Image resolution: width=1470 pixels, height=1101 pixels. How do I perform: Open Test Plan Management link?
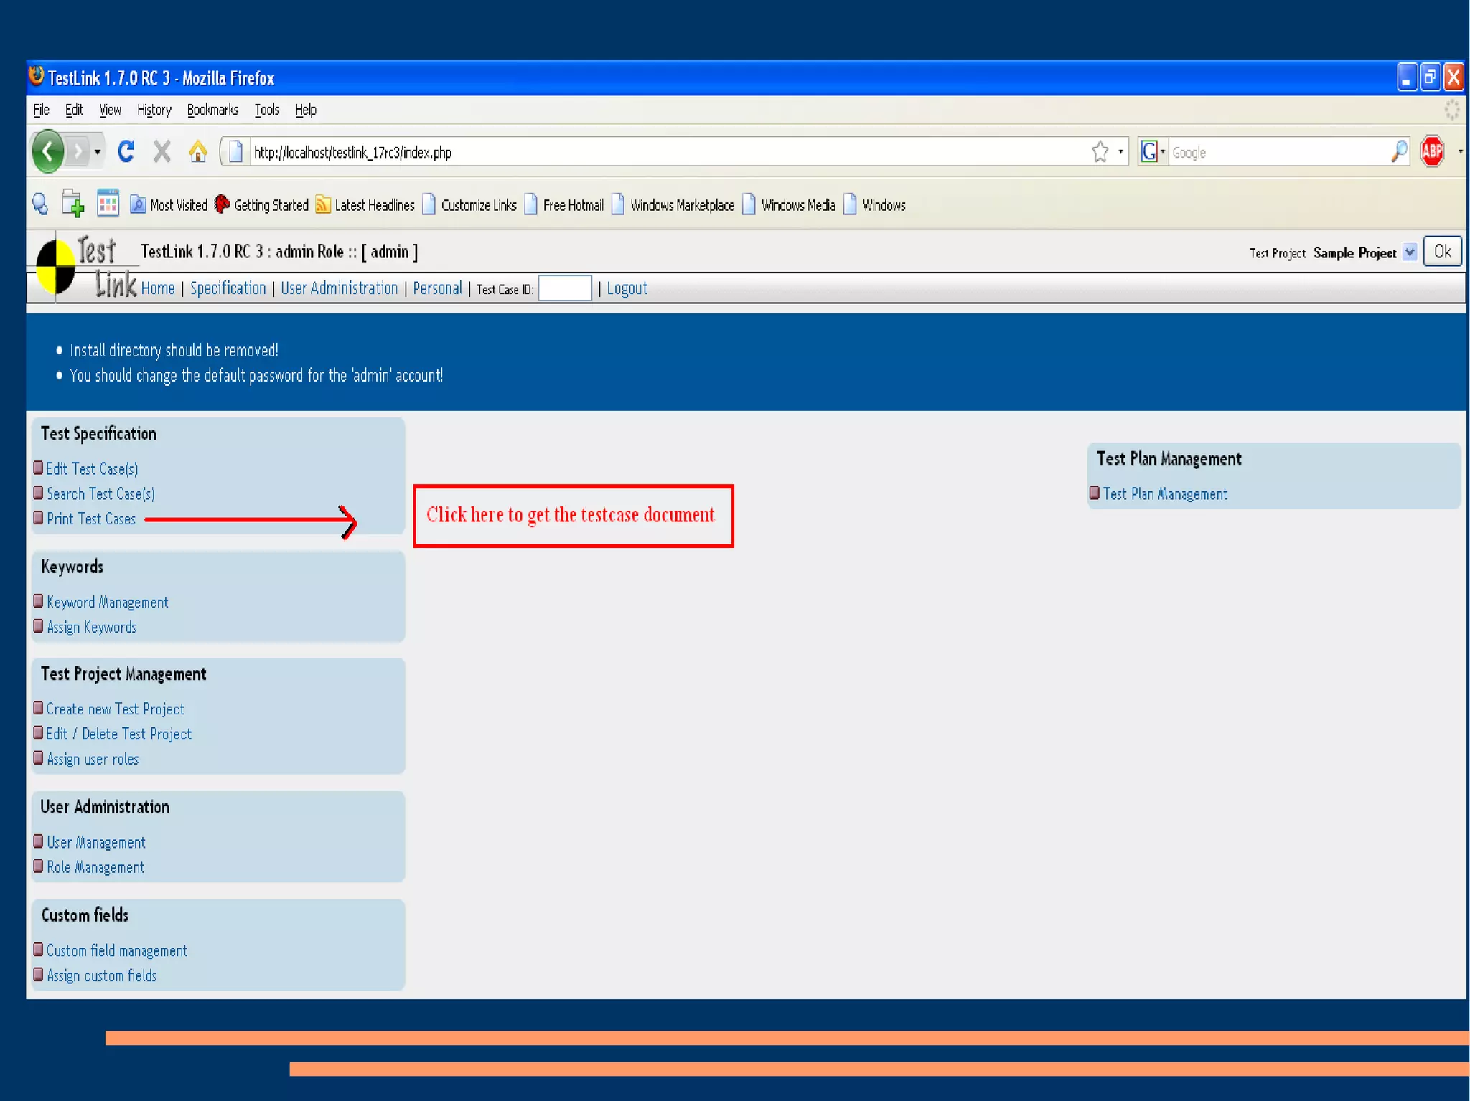(x=1164, y=494)
